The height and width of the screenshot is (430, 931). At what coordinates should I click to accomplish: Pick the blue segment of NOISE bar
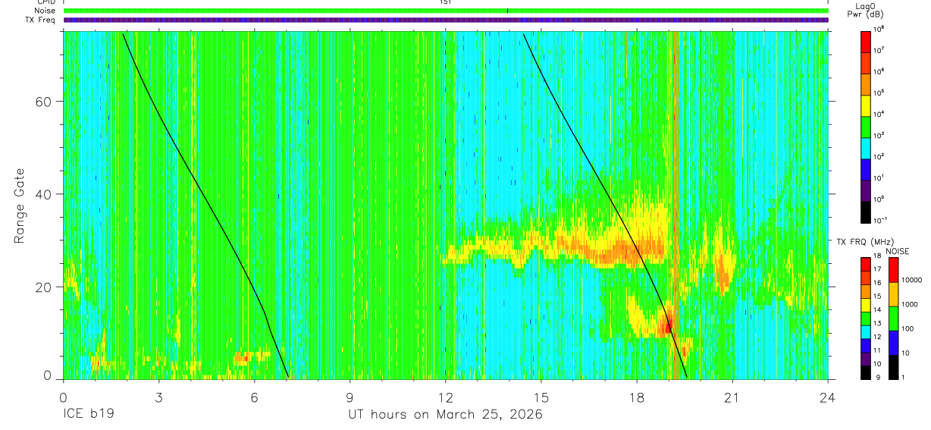click(x=892, y=342)
